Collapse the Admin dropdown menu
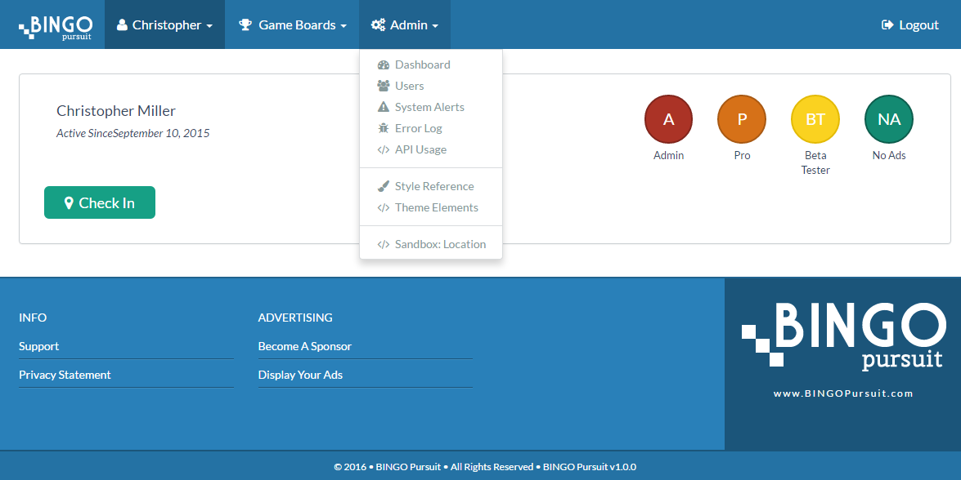Image resolution: width=961 pixels, height=480 pixels. pos(404,25)
